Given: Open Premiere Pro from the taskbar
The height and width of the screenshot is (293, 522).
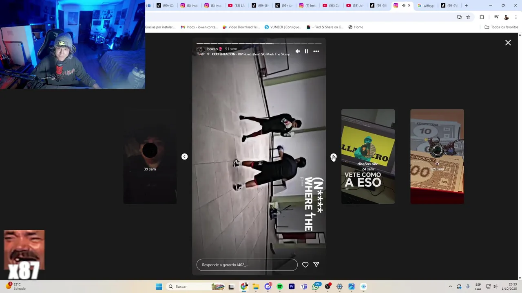Looking at the screenshot, I should [x=292, y=286].
